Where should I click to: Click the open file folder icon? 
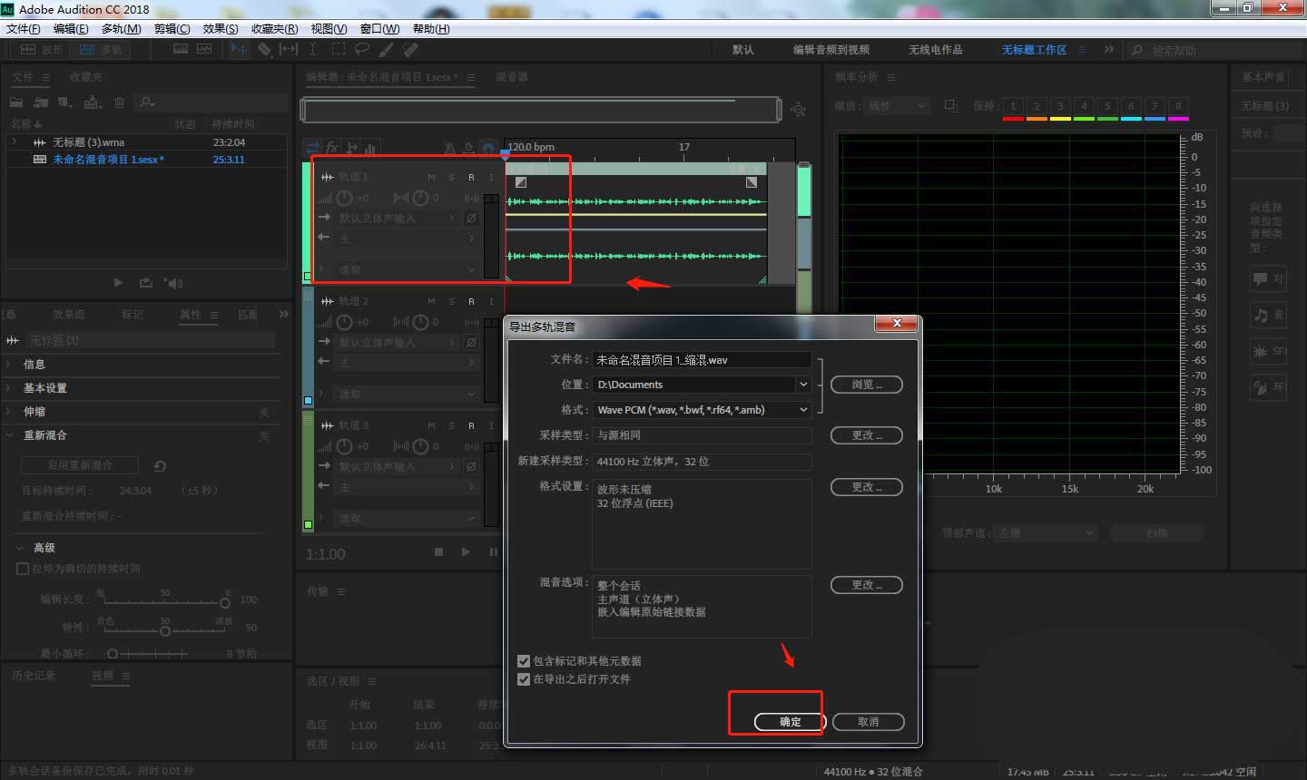(16, 102)
